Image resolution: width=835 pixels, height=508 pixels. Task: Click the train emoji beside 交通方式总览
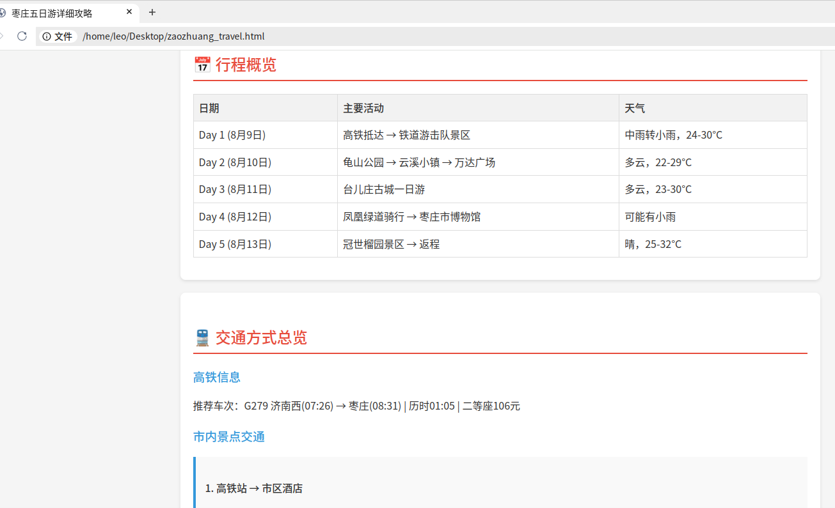(x=202, y=337)
